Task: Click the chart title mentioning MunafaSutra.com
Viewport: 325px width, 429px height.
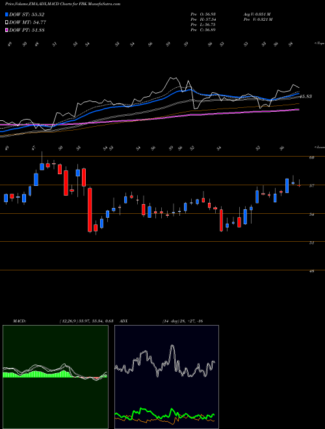Action: [62, 4]
